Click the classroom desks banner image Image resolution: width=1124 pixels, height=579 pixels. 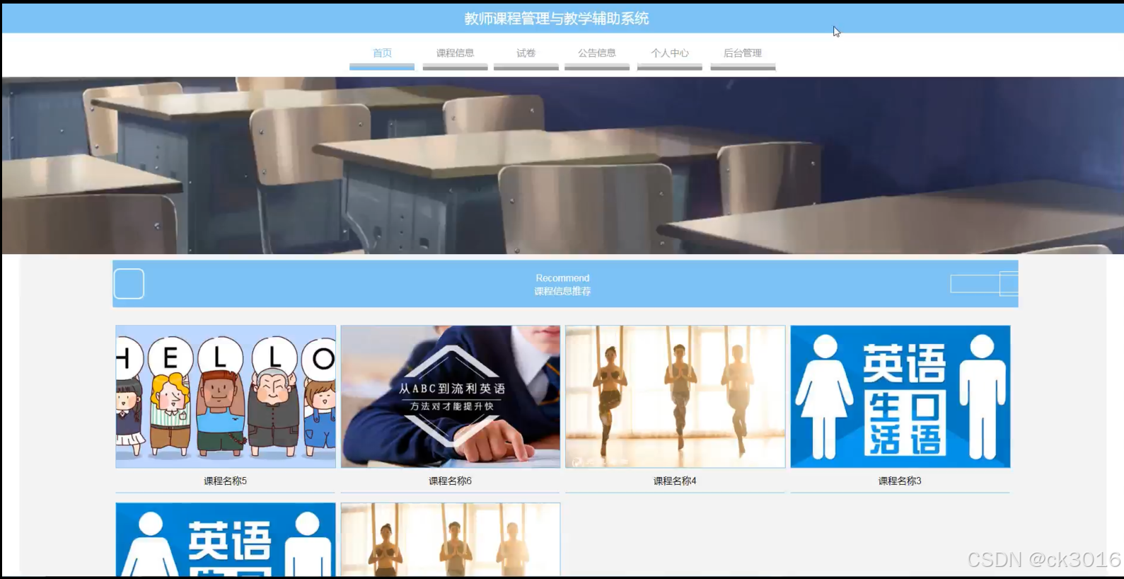(562, 165)
